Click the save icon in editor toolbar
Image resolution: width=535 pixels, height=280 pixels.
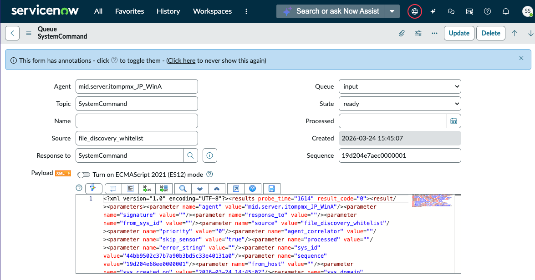click(271, 188)
